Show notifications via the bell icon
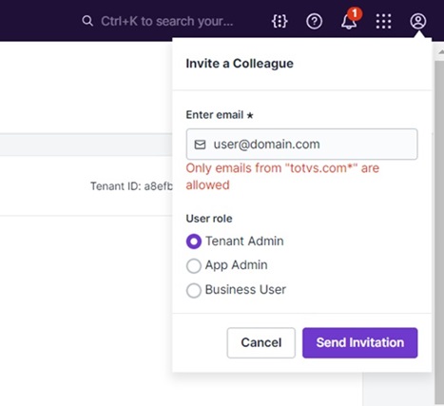 pyautogui.click(x=349, y=22)
